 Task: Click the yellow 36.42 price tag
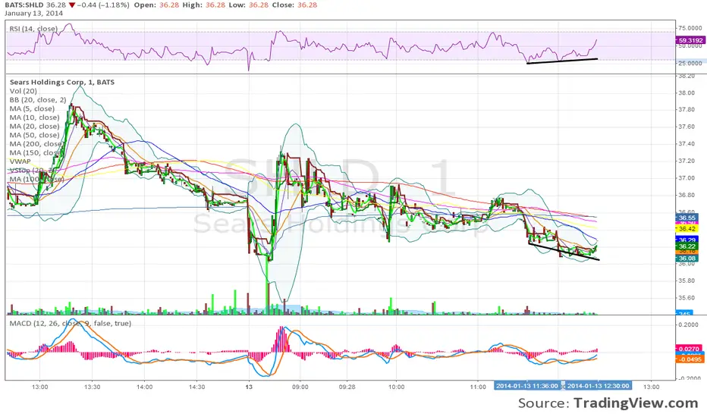(x=687, y=228)
